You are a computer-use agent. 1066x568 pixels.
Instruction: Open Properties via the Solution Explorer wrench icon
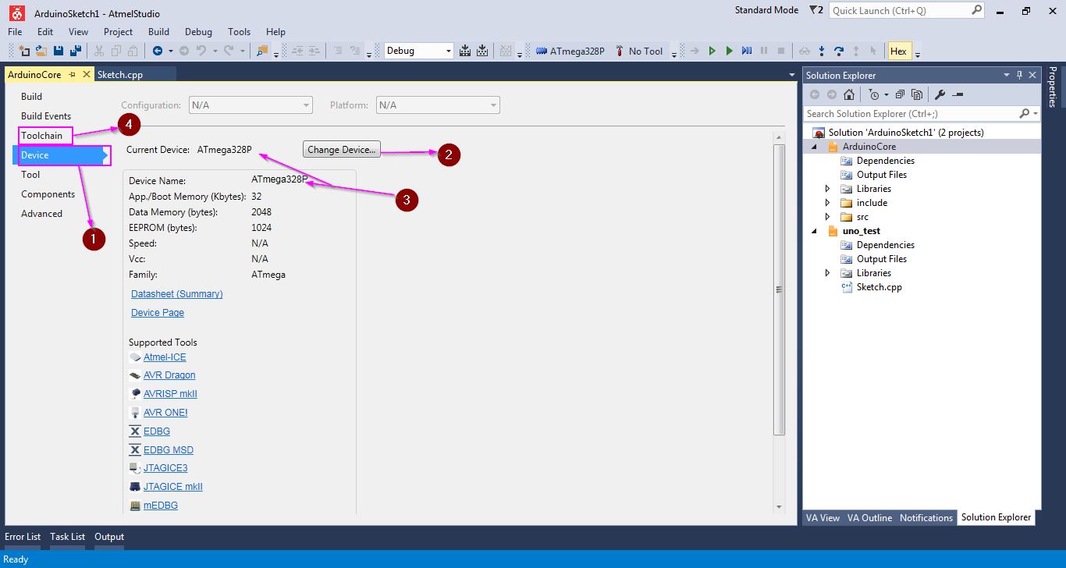tap(940, 94)
